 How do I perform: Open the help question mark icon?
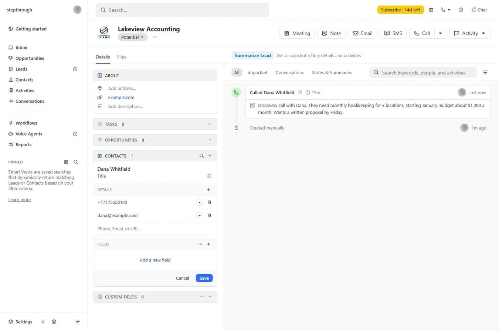click(461, 10)
